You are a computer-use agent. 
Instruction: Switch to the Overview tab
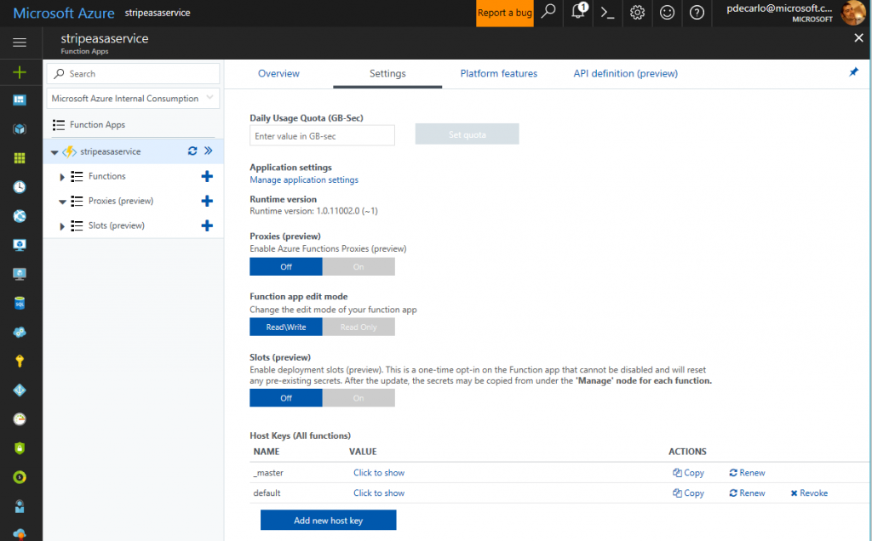pos(278,73)
